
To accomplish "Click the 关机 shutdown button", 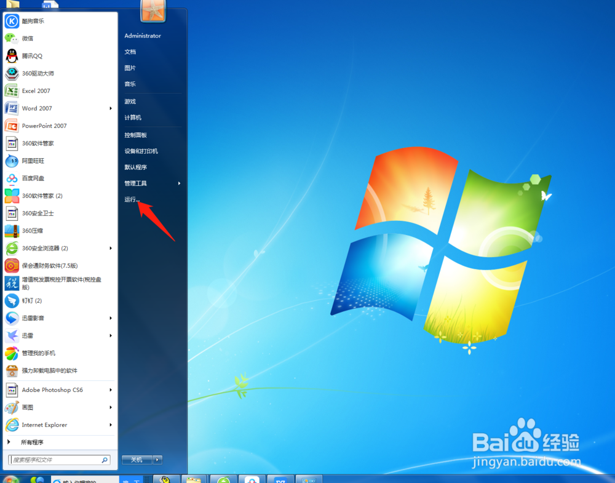I will click(137, 460).
